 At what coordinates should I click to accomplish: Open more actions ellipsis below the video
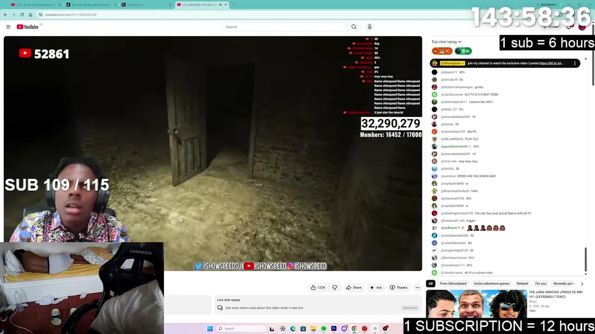(417, 288)
